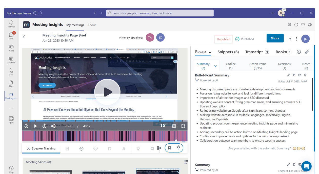Image resolution: width=319 pixels, height=174 pixels.
Task: Select the Speaker Tracking tab
Action: point(41,148)
